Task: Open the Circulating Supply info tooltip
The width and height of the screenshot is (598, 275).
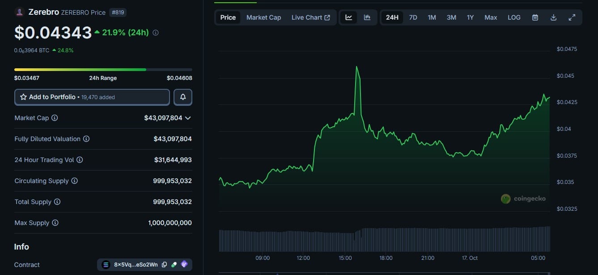Action: tap(75, 181)
